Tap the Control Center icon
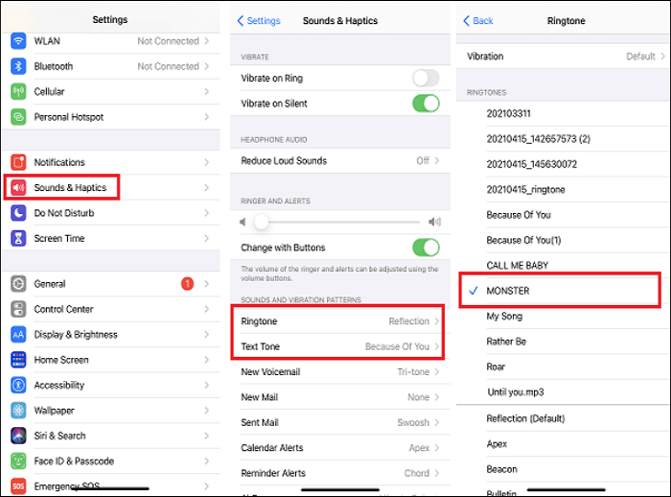This screenshot has height=497, width=671. (18, 309)
